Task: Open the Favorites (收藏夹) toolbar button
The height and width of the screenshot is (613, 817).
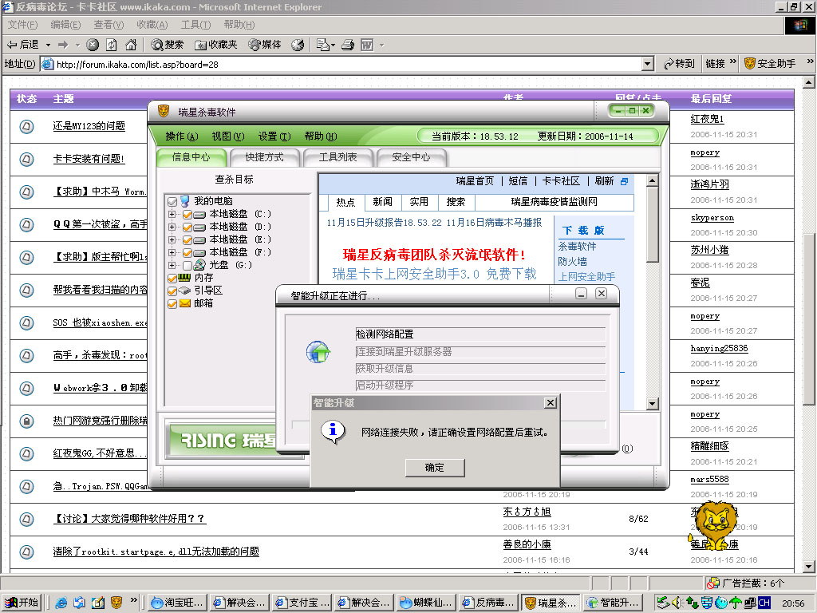Action: [215, 45]
